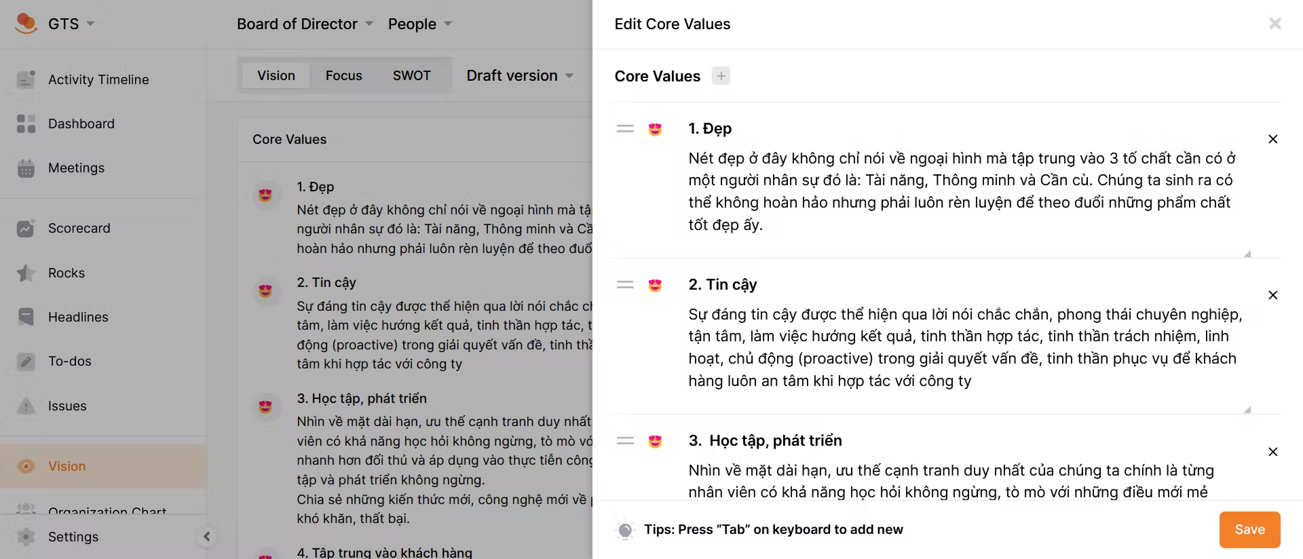Remove the '2. Tin cậy' core value
The width and height of the screenshot is (1303, 559).
click(1273, 295)
